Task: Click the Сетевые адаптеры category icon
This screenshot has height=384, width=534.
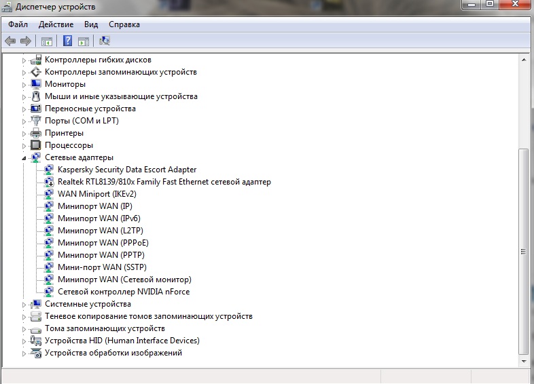Action: click(x=36, y=157)
